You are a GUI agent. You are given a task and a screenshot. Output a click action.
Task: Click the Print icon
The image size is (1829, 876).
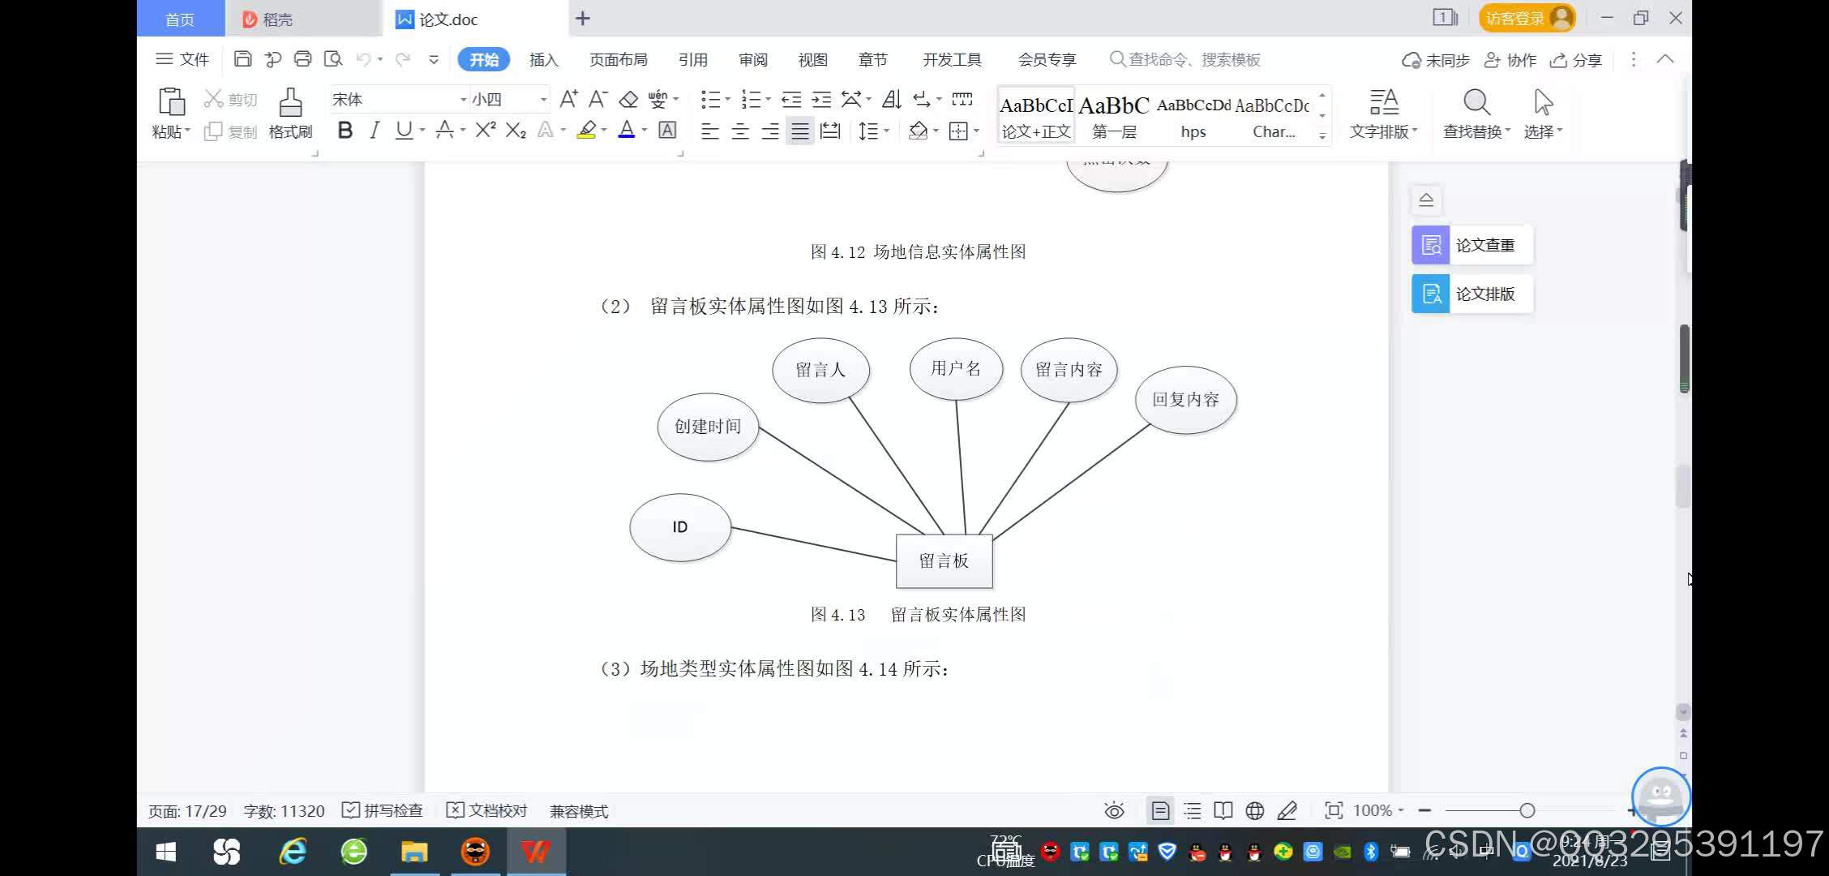pyautogui.click(x=302, y=59)
